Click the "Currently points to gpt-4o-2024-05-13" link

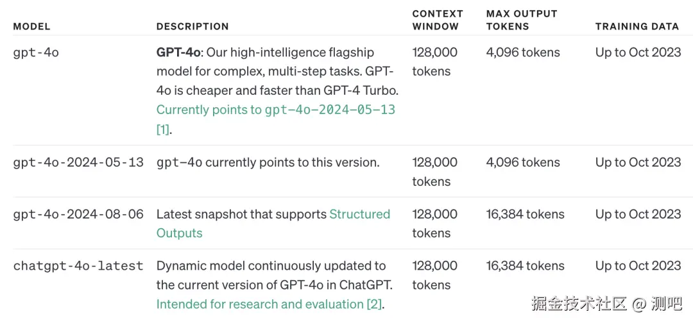tap(276, 110)
